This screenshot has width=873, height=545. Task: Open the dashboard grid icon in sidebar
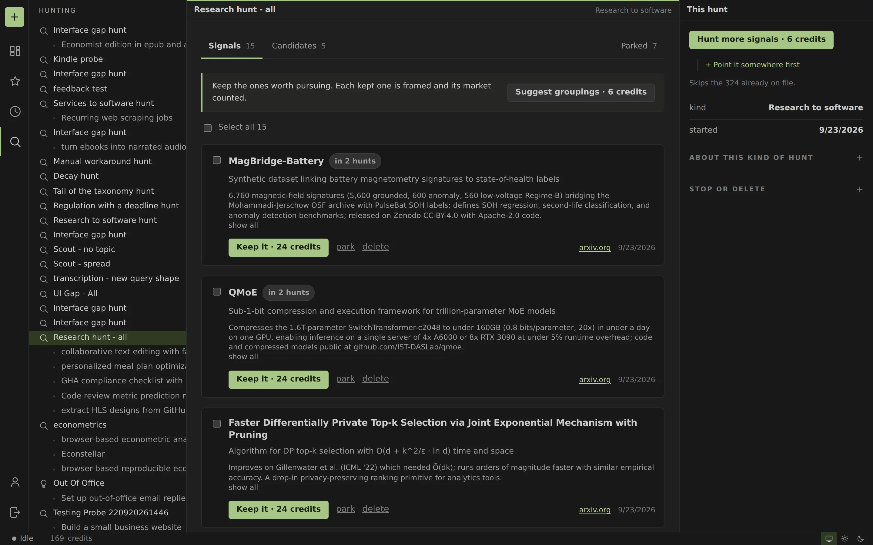[15, 51]
